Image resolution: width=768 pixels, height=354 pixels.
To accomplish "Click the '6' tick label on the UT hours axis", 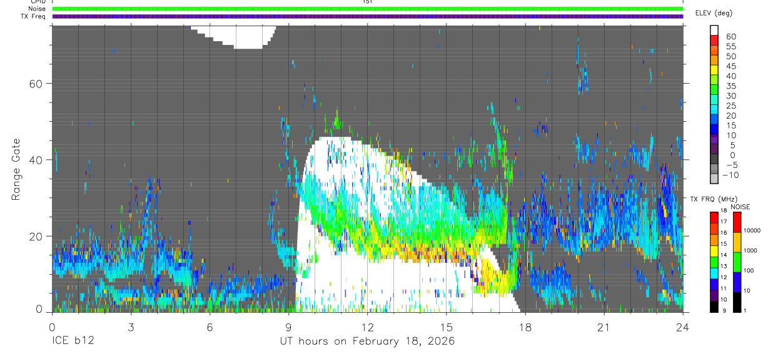I will [x=210, y=327].
